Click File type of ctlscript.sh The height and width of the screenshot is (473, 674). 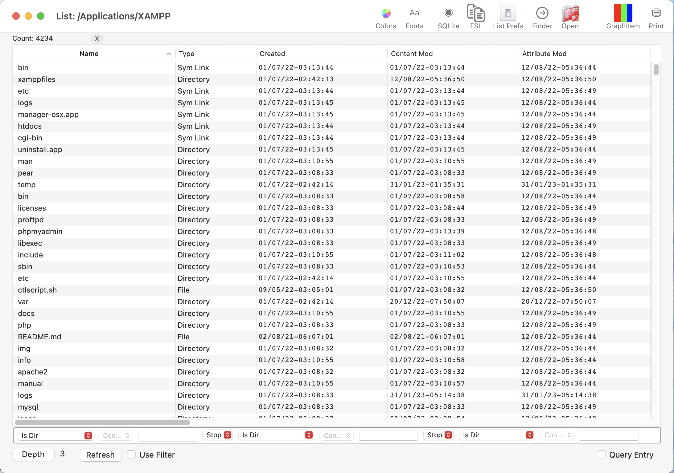[x=183, y=290]
